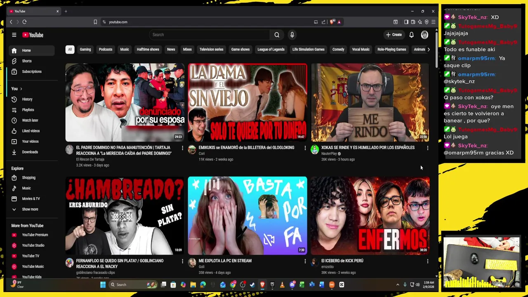Open YouTube Studio link
This screenshot has width=528, height=297.
tap(32, 245)
